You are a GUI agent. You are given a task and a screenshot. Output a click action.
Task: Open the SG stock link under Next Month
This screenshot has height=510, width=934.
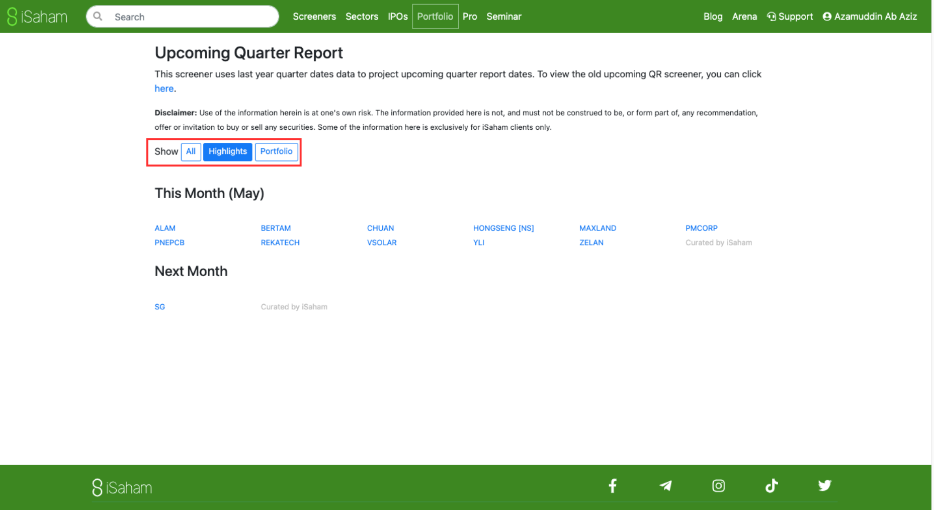pos(159,307)
